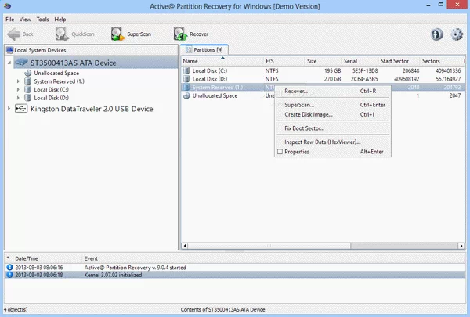Select the ST3500413AS ATA Device drive icon
Image resolution: width=470 pixels, height=317 pixels.
[21, 62]
